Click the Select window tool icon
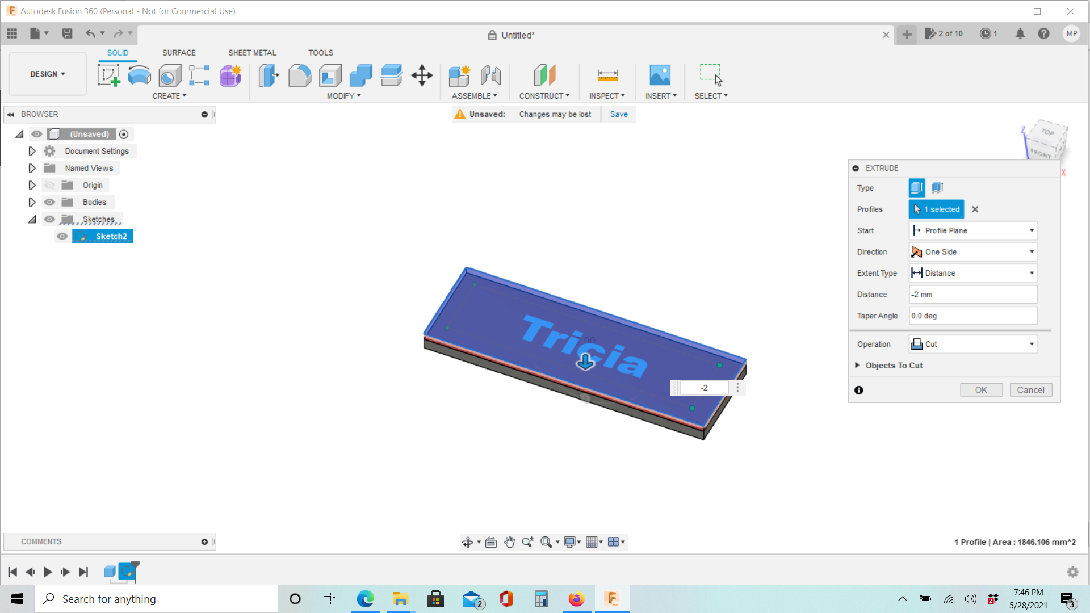Image resolution: width=1090 pixels, height=613 pixels. pyautogui.click(x=711, y=75)
